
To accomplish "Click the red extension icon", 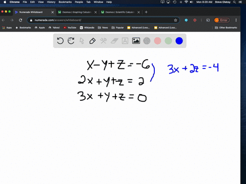I will [195, 20].
